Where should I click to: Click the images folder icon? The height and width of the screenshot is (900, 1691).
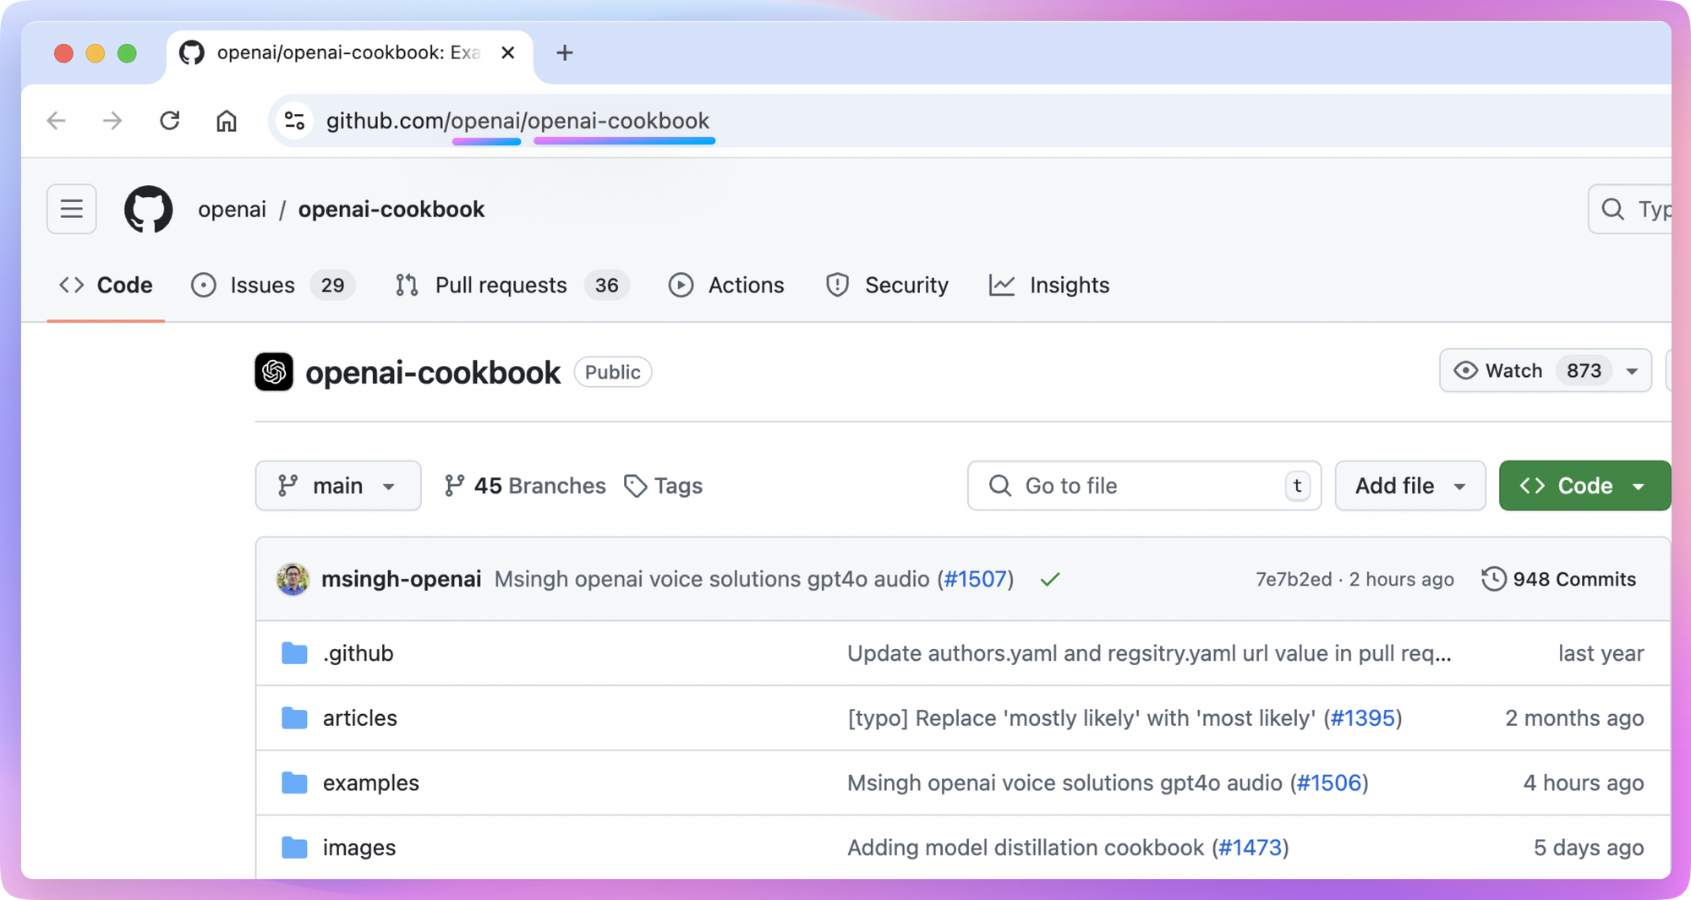pos(294,848)
